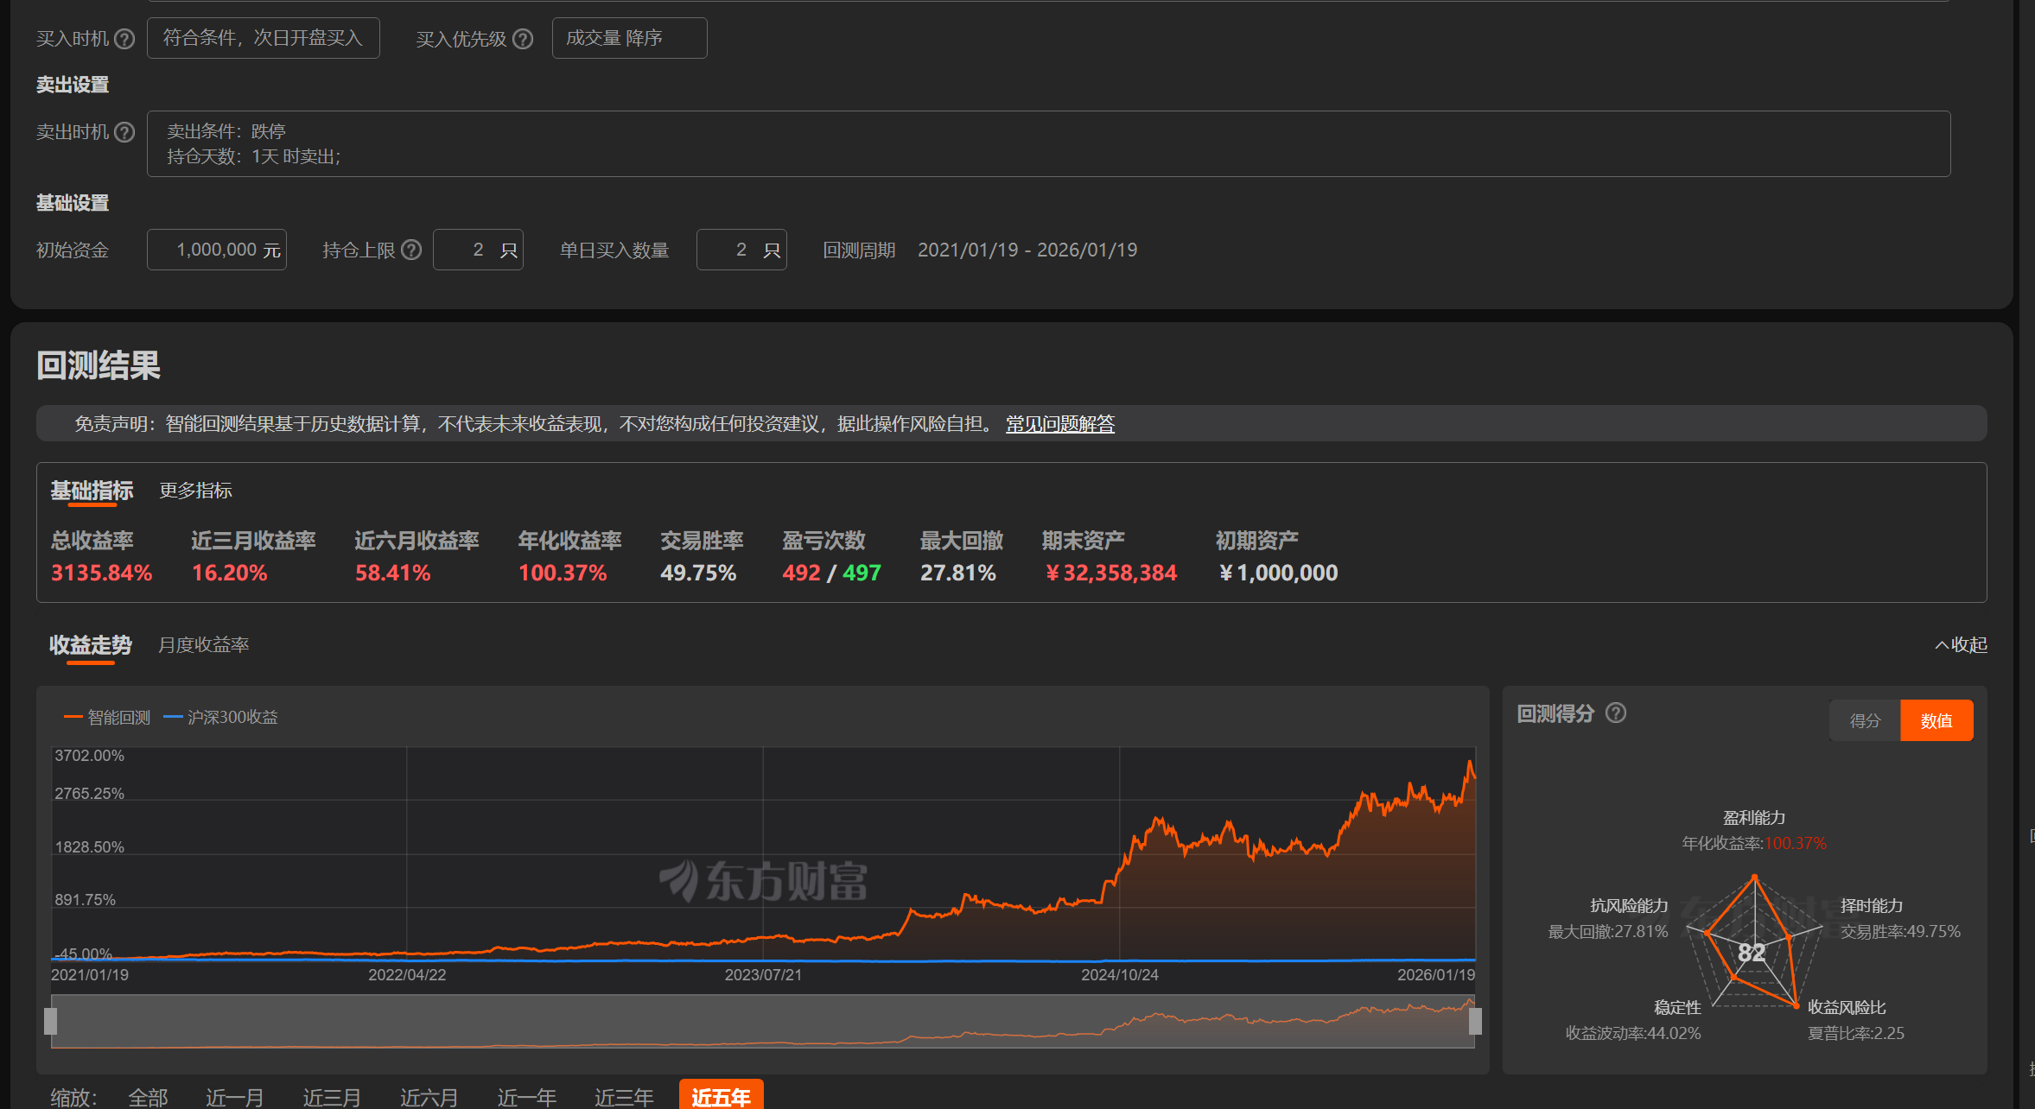Toggle 沪深300收益 legend series marker
Image resolution: width=2035 pixels, height=1109 pixels.
[x=173, y=717]
